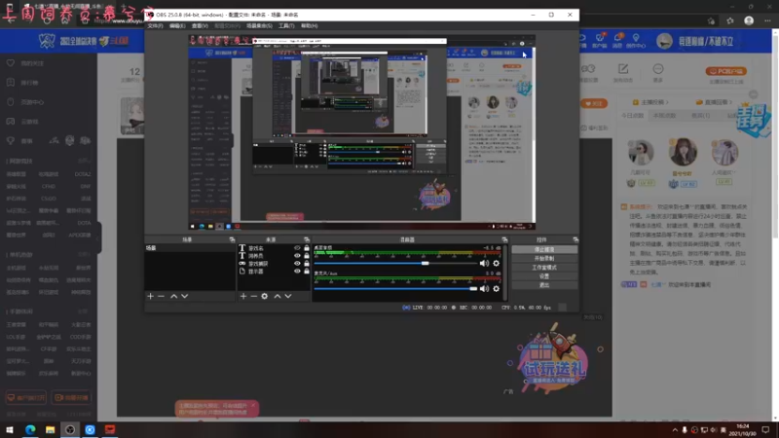This screenshot has height=438, width=779.
Task: Select the 场景 scene in Scenes list
Action: [x=190, y=248]
